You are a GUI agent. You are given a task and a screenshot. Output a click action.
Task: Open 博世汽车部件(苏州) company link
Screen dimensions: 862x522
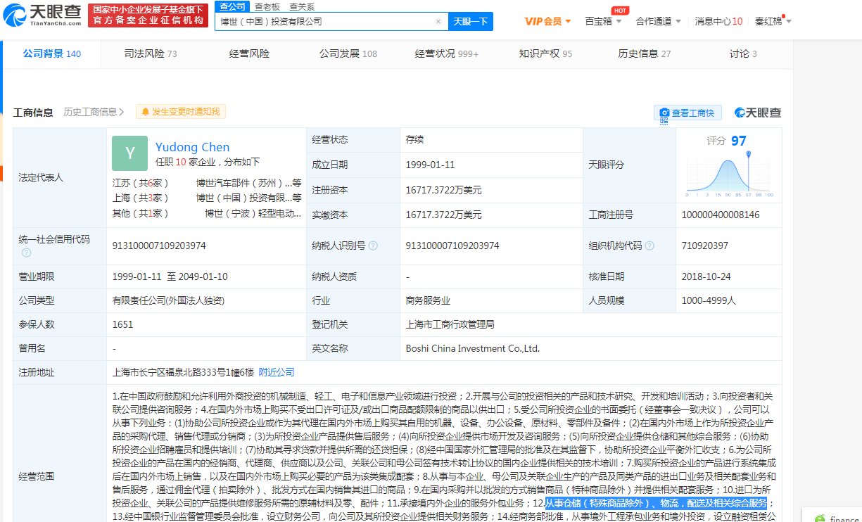(248, 183)
